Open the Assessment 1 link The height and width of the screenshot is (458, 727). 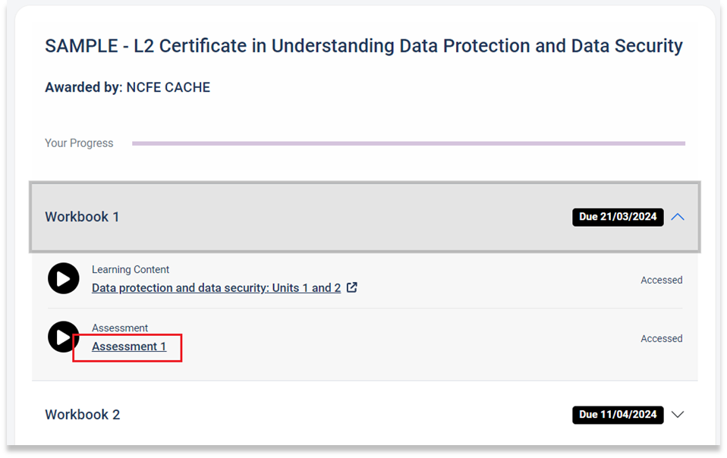129,347
